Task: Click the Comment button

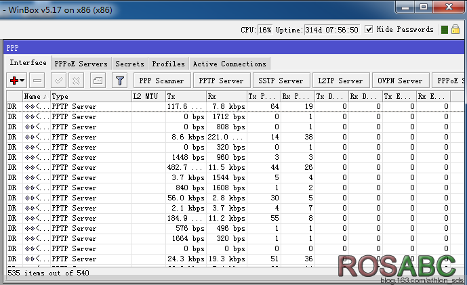Action: pyautogui.click(x=98, y=81)
